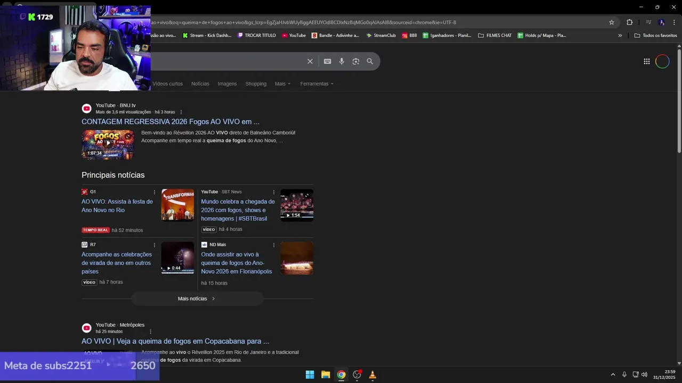The height and width of the screenshot is (383, 682).
Task: Run search with the magnifying glass icon
Action: (370, 61)
